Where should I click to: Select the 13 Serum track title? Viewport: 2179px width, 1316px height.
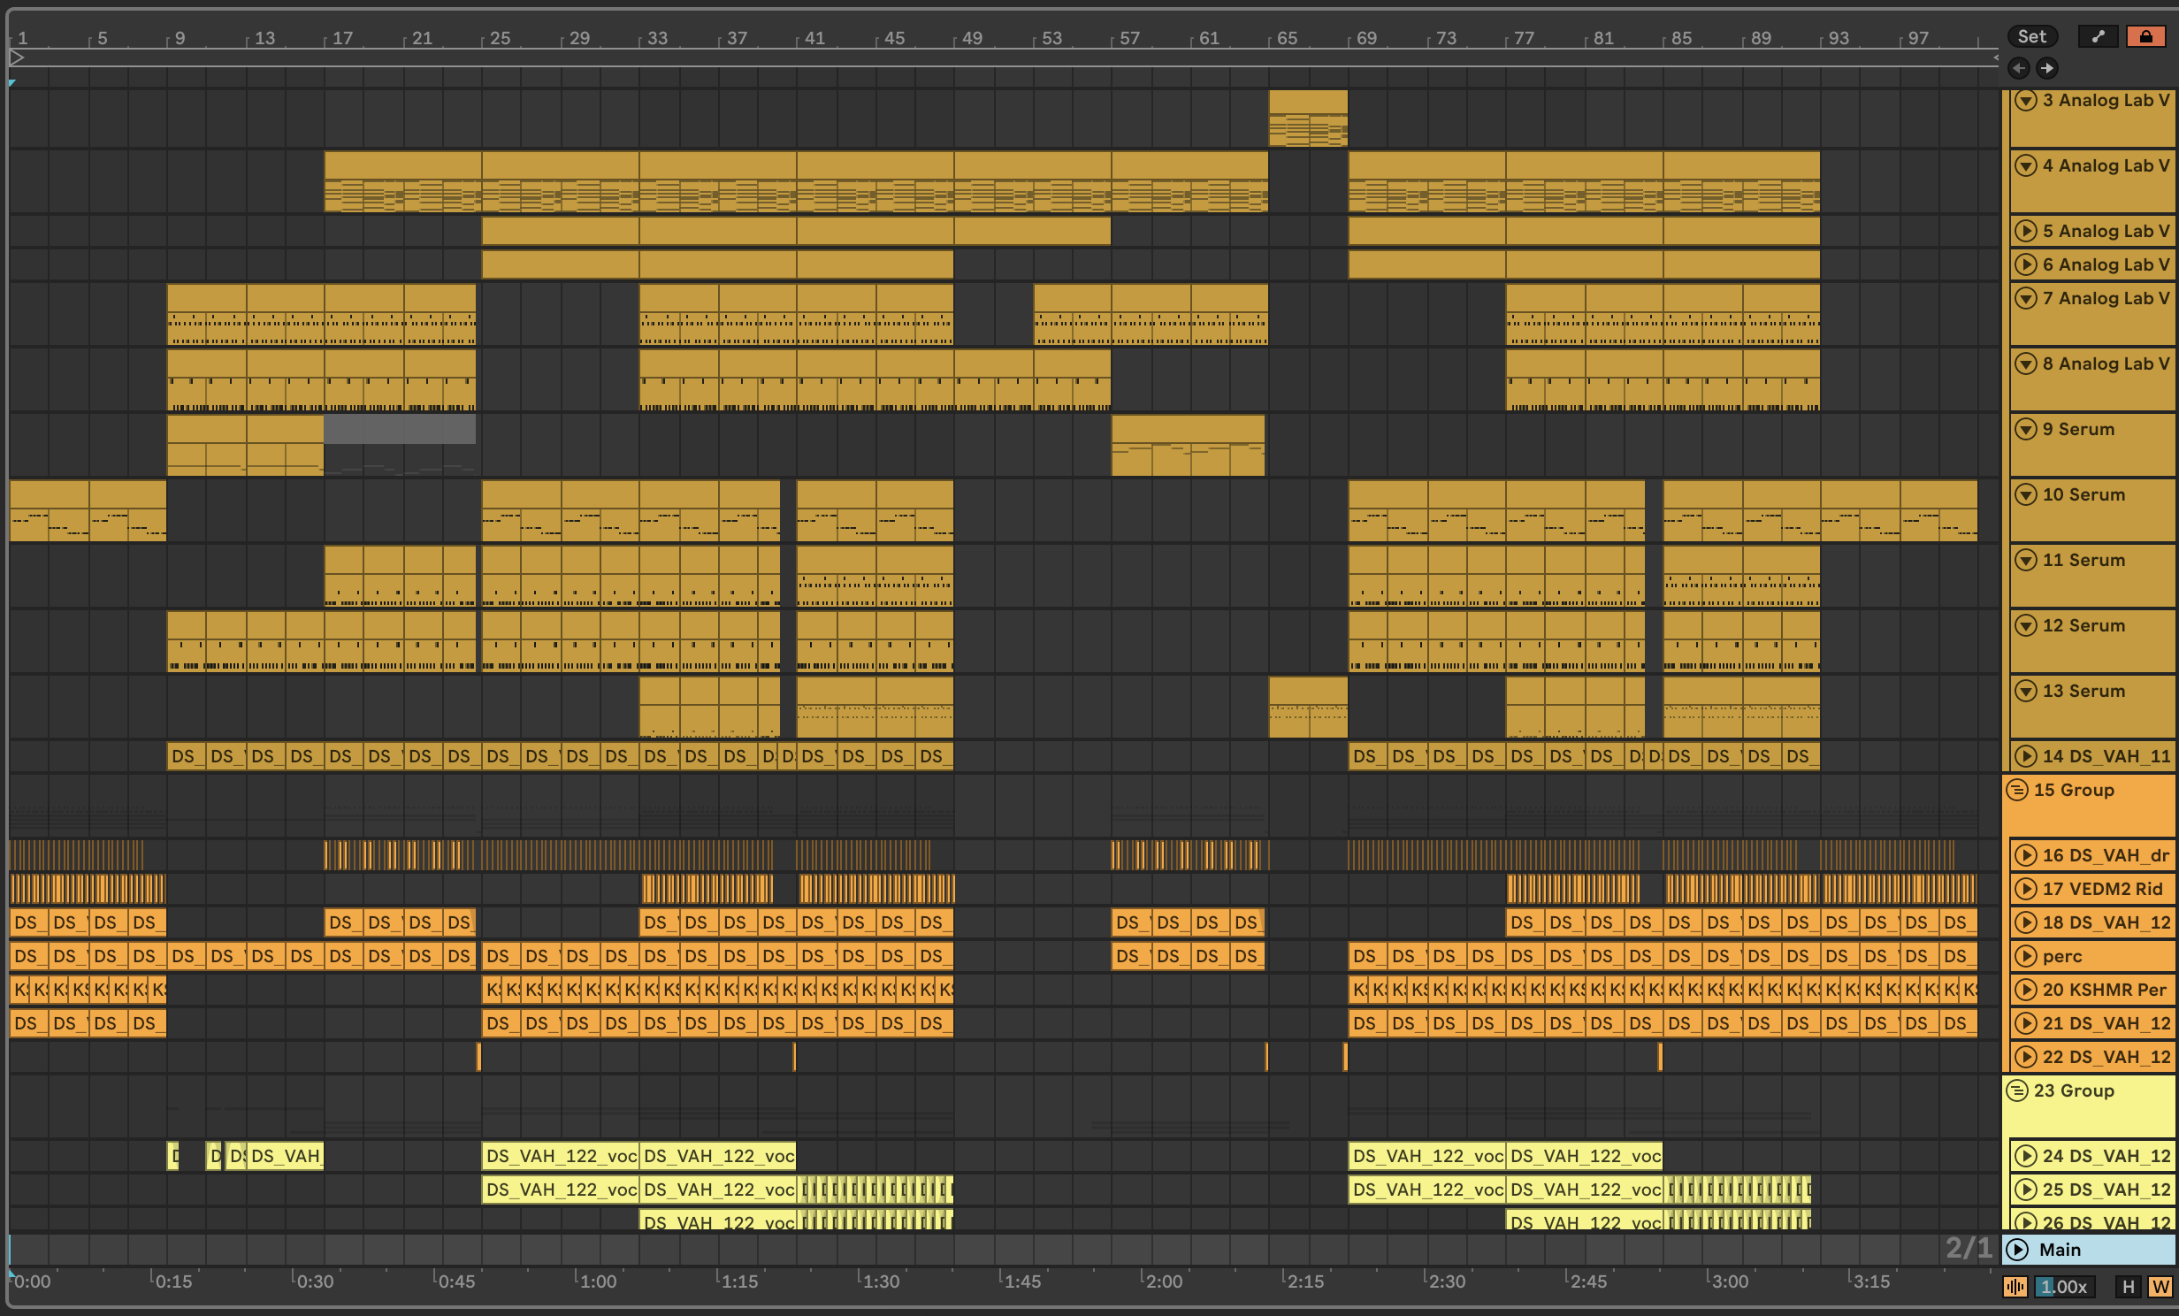[x=2083, y=692]
